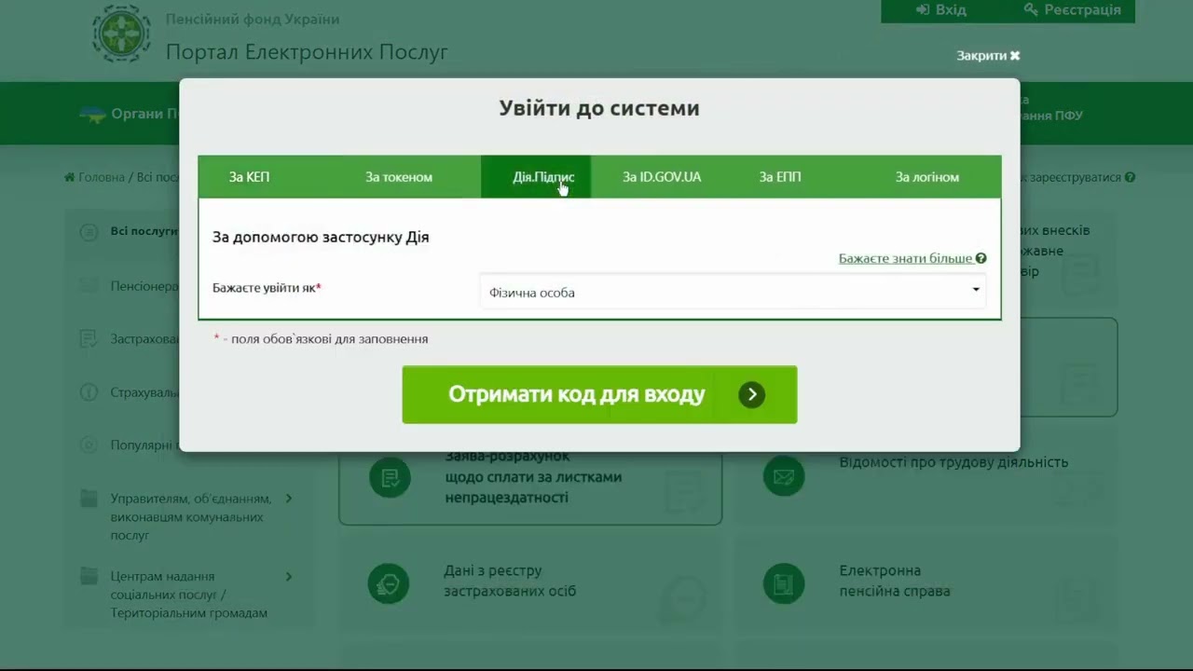1193x671 pixels.
Task: Expand Центрам надання соціальних послуг chevron
Action: tap(289, 577)
